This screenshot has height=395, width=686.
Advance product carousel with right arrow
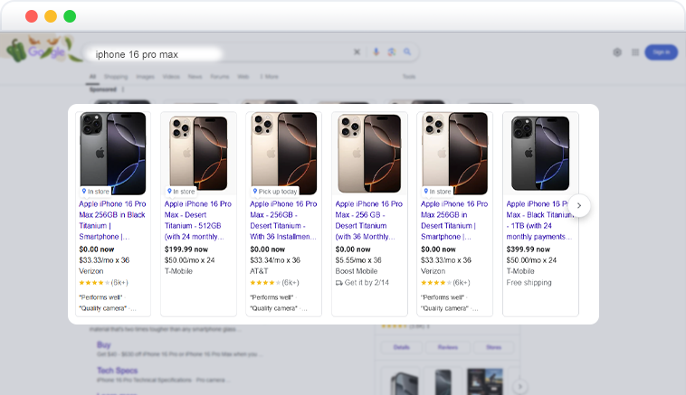click(x=579, y=205)
